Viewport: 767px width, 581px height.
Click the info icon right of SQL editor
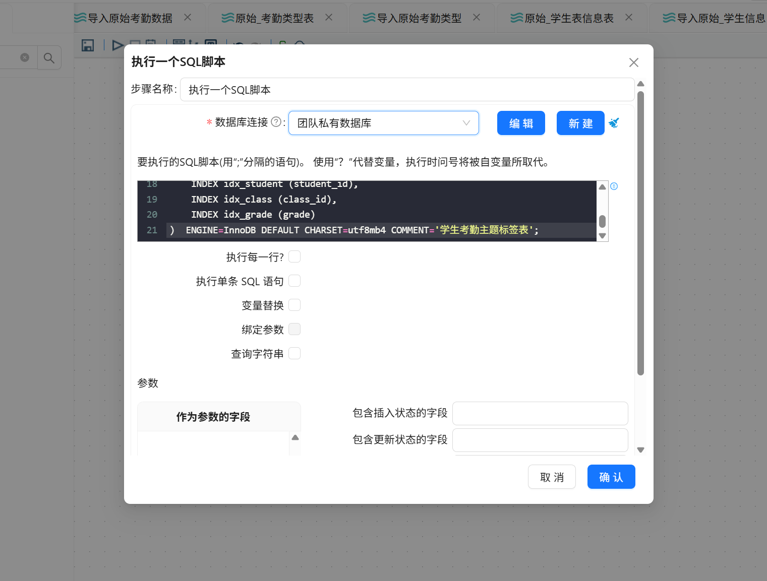[614, 186]
